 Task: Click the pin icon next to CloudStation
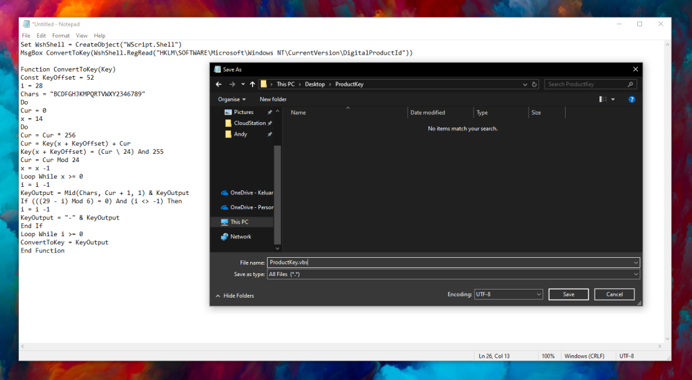point(270,123)
